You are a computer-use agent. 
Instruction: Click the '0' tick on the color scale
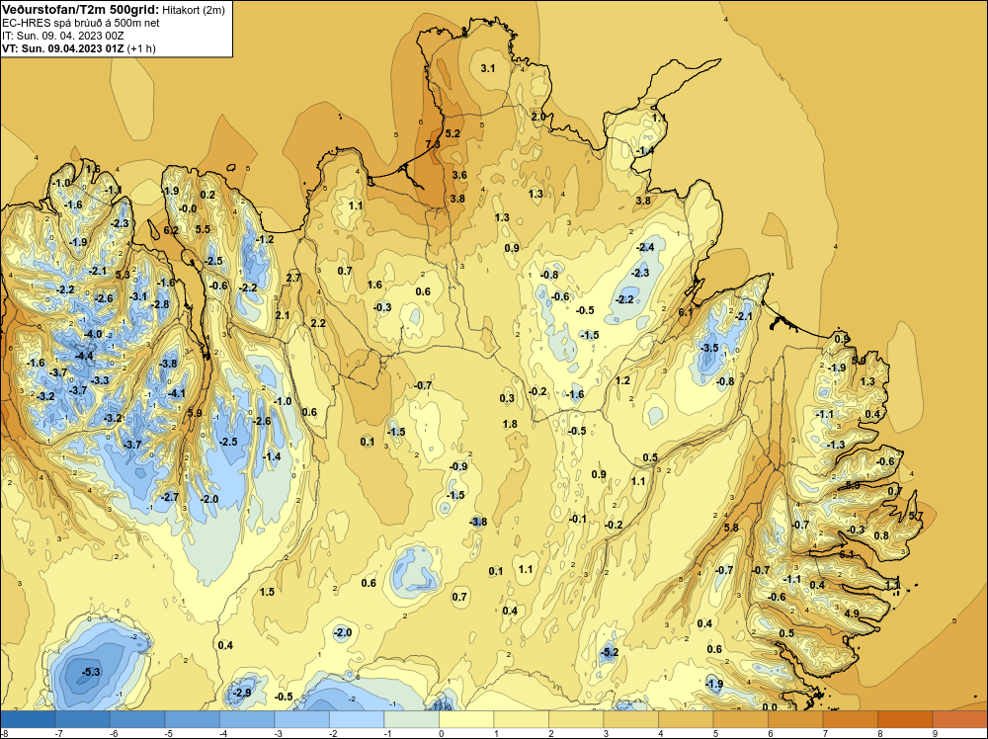pyautogui.click(x=441, y=733)
